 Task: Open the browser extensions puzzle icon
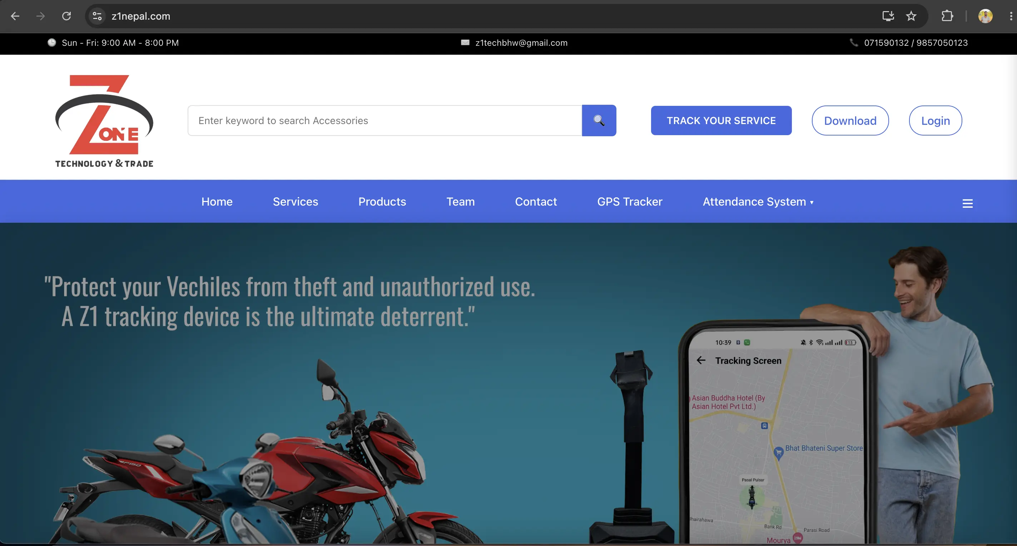[x=947, y=16]
